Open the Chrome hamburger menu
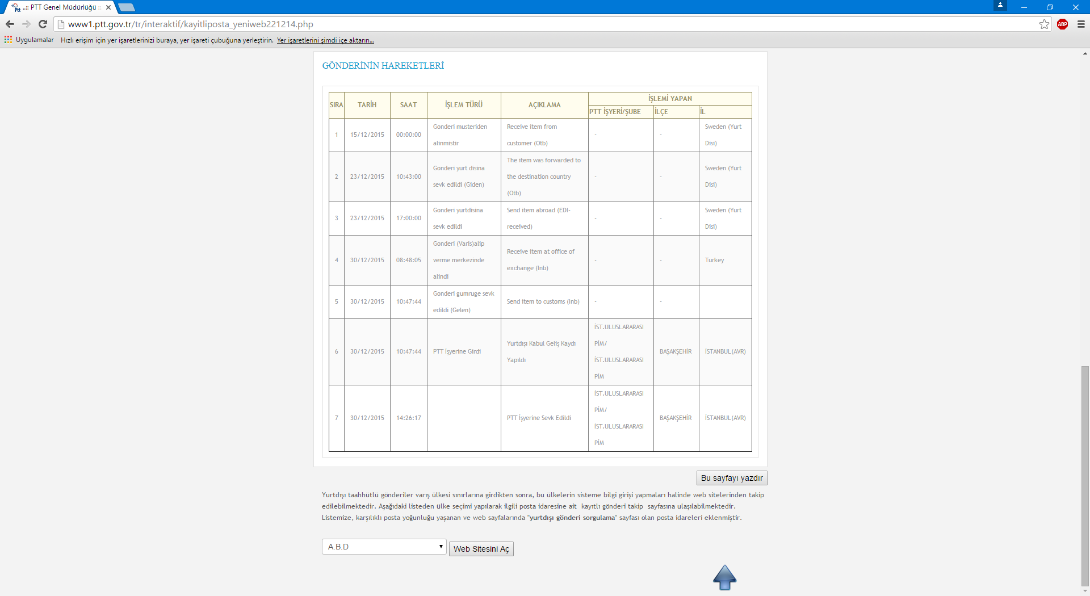 pyautogui.click(x=1081, y=24)
